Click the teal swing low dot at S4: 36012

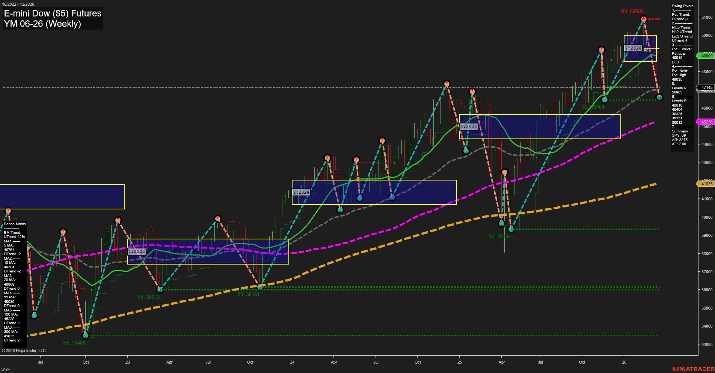pyautogui.click(x=160, y=289)
